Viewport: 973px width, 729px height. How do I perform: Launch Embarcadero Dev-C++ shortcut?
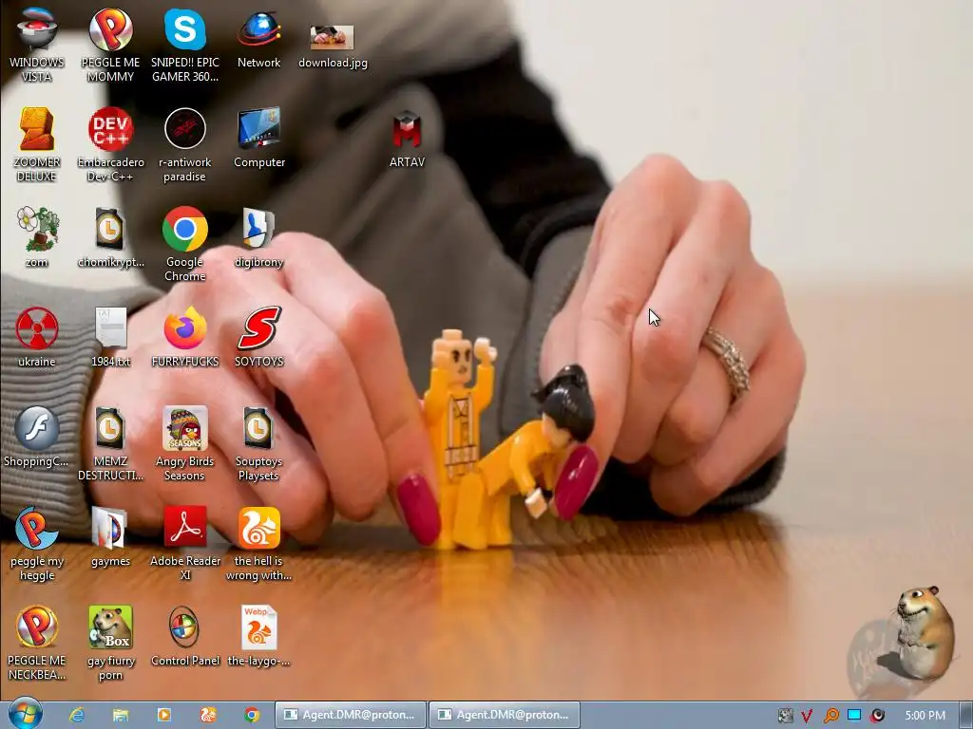[x=110, y=144]
